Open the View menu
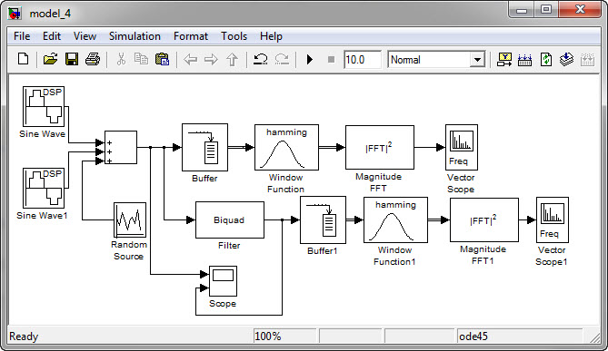 (85, 36)
